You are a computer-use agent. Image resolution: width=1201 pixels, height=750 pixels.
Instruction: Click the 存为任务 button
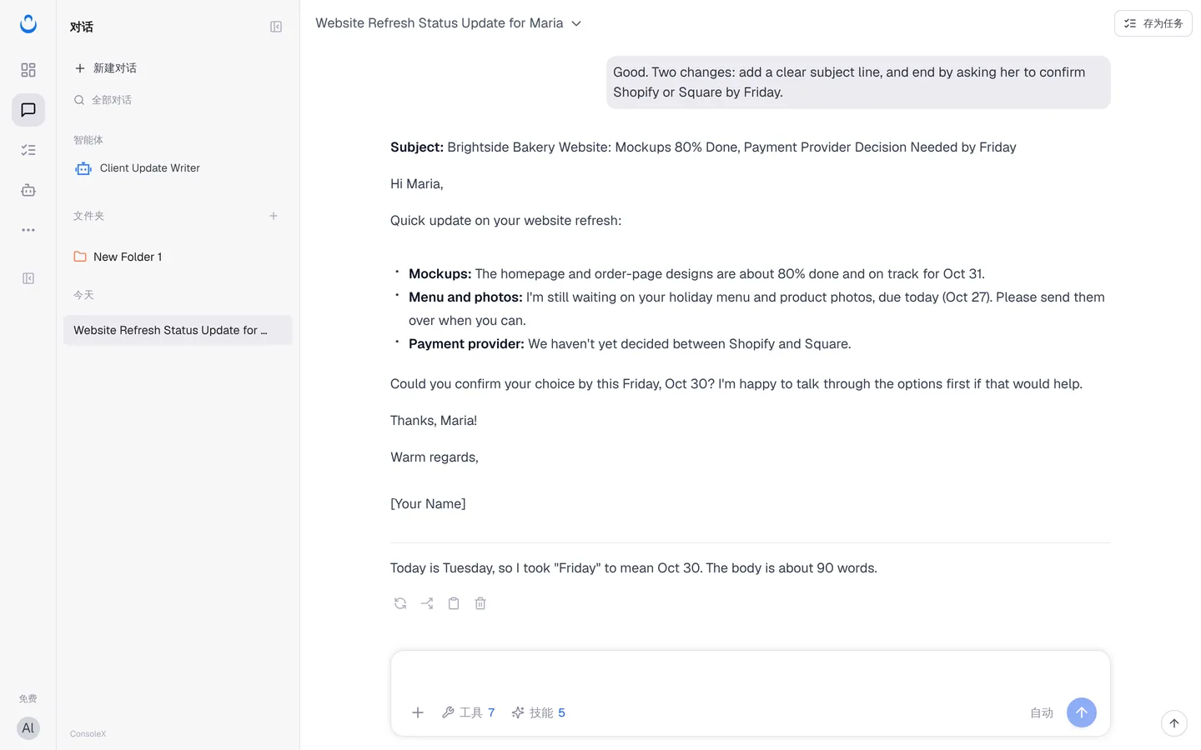pyautogui.click(x=1153, y=23)
